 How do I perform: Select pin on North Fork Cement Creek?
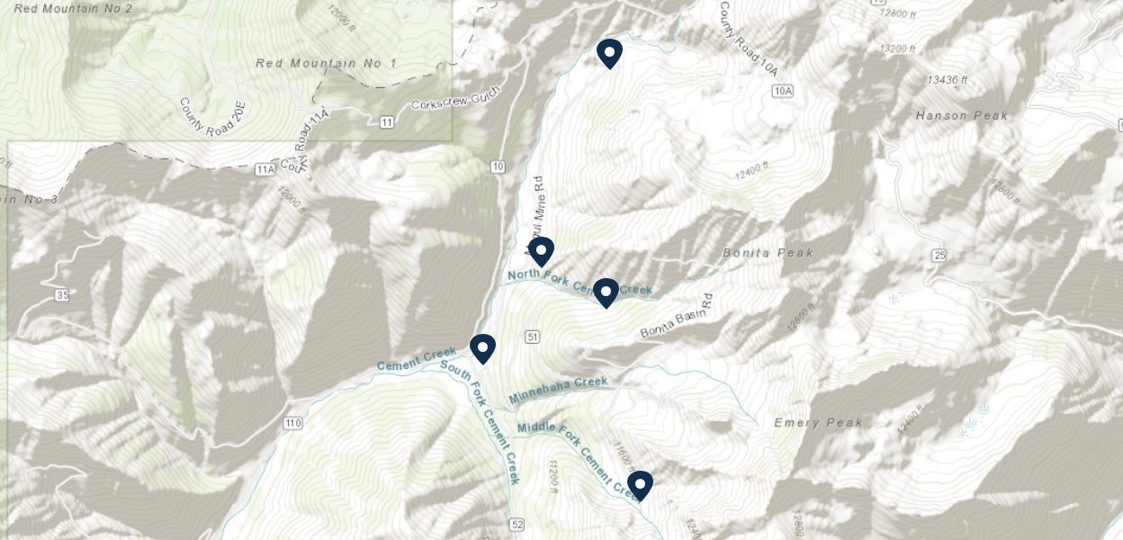pos(606,292)
